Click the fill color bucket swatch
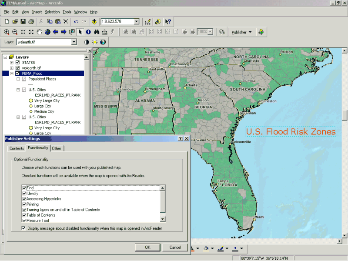 click(206, 248)
